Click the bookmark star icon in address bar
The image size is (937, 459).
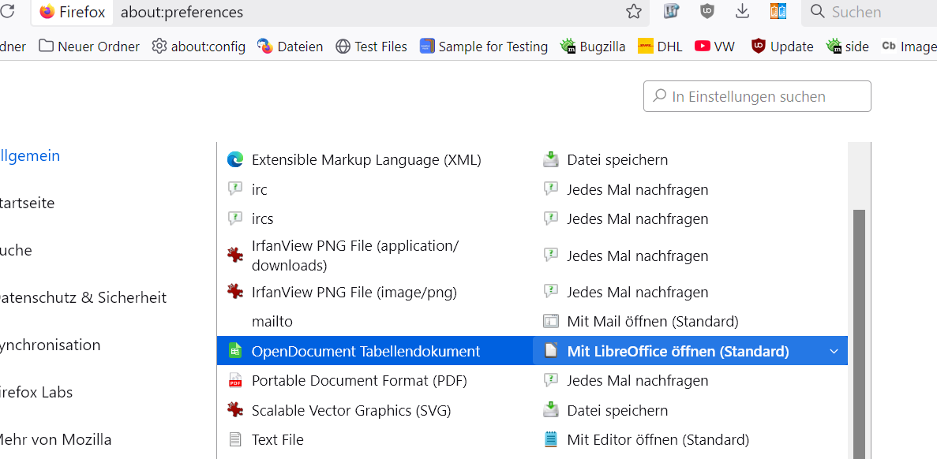coord(634,12)
